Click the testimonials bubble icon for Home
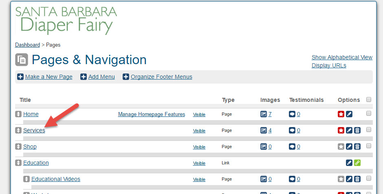Viewport: 383px width, 194px height. [x=292, y=114]
